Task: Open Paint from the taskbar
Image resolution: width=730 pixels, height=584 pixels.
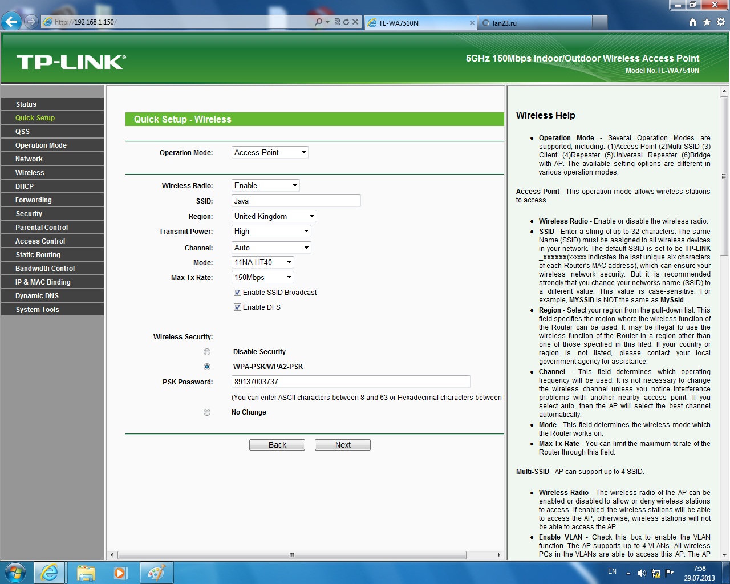Action: coord(156,573)
